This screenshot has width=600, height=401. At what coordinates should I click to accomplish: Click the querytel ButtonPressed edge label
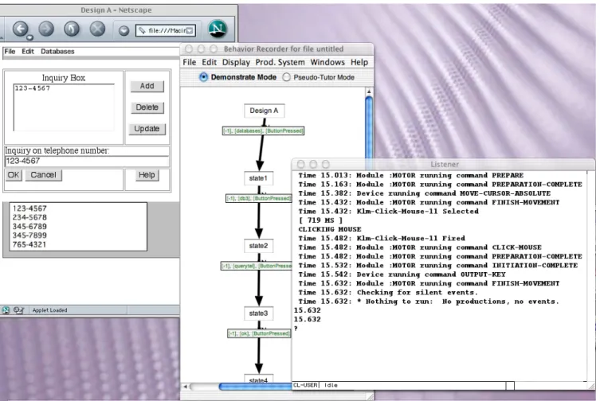point(257,266)
